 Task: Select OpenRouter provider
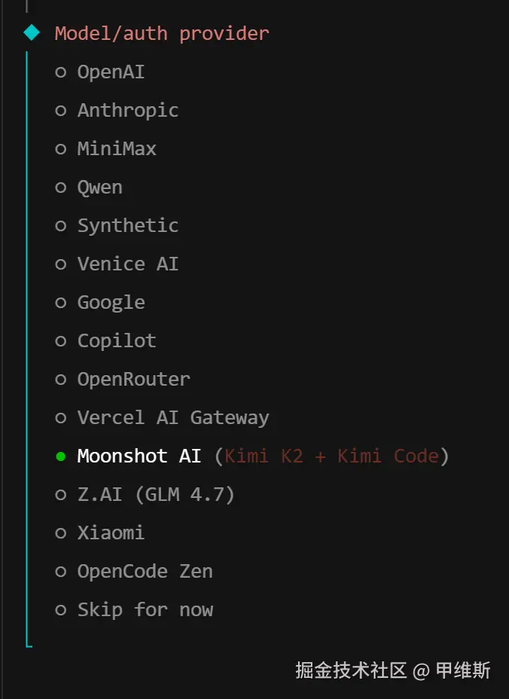pos(133,380)
